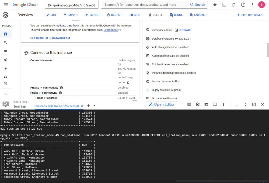Add a new Cloud Shell terminal tab
This screenshot has width=269, height=183.
(x=88, y=106)
